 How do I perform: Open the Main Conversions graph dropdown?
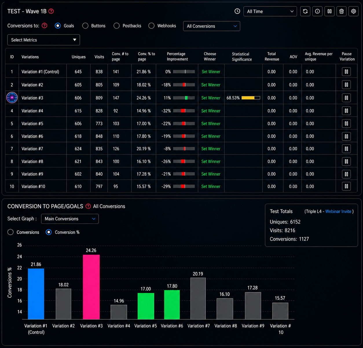pyautogui.click(x=70, y=219)
